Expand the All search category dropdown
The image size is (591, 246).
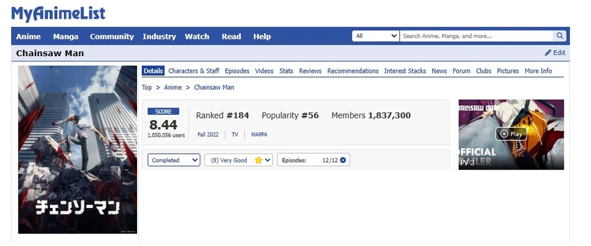[x=376, y=36]
